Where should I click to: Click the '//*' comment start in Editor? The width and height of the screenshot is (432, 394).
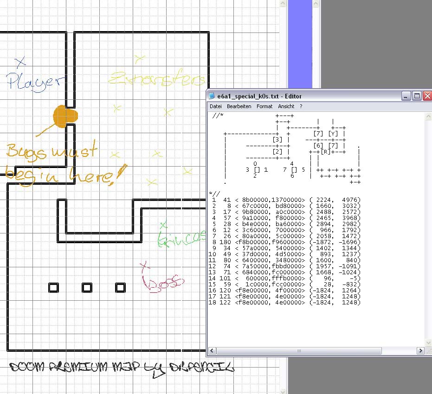click(x=218, y=116)
